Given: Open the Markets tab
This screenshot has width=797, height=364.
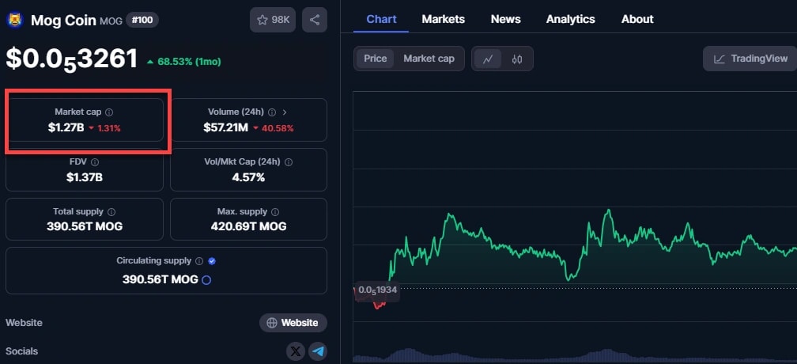Looking at the screenshot, I should coord(443,19).
